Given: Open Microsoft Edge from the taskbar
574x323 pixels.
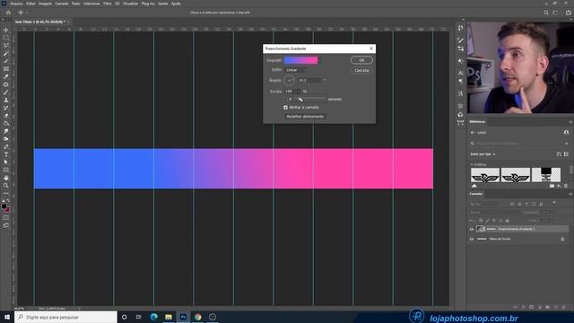Looking at the screenshot, I should [153, 317].
